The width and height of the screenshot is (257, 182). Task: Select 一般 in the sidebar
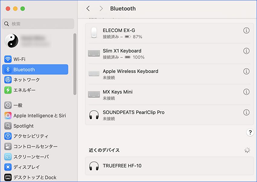coord(18,105)
